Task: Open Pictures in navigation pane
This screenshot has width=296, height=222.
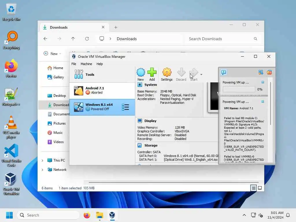Action: coord(57,123)
